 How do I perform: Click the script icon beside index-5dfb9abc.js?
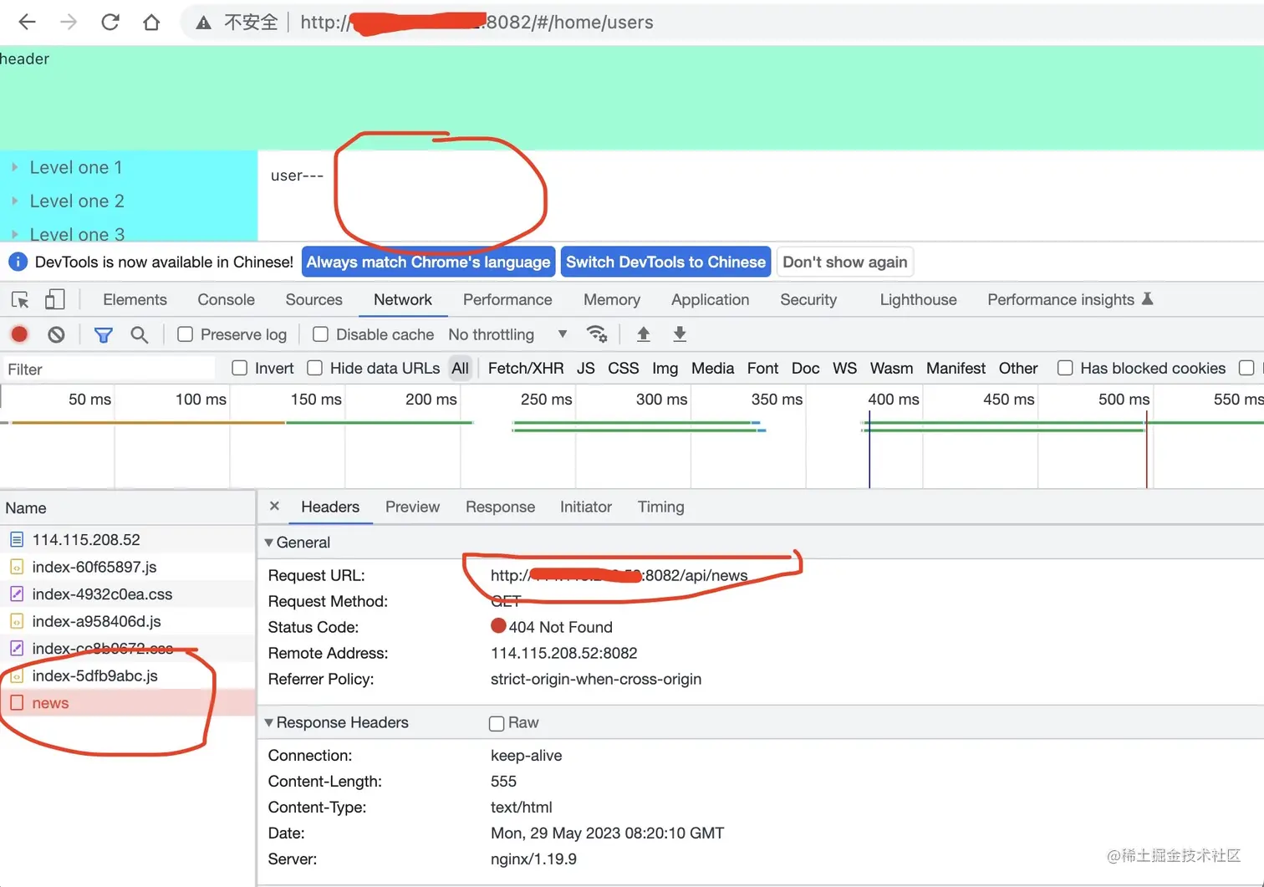tap(17, 675)
